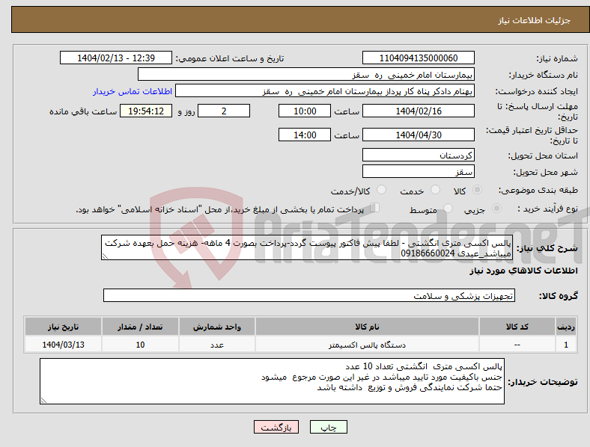Screen dimensions: 590x447
Task: Click the city field سقز
Action: (x=418, y=172)
